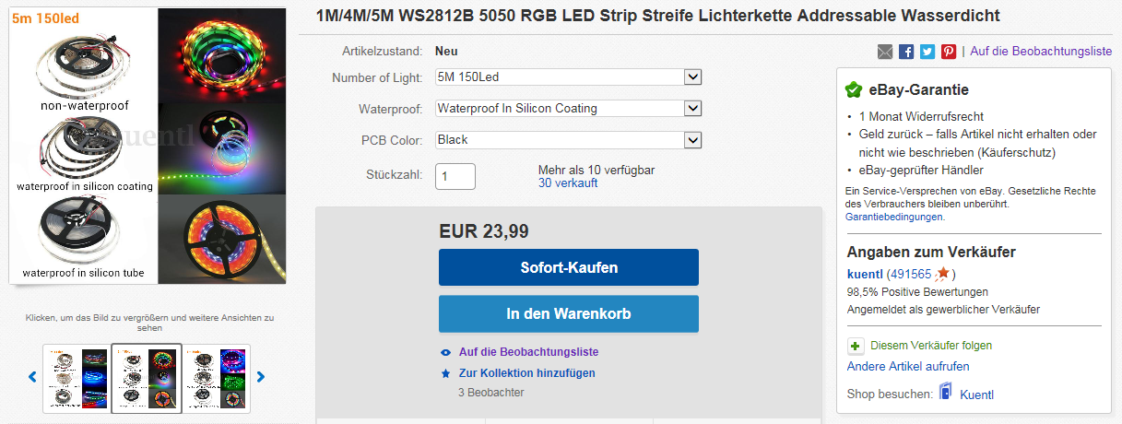The width and height of the screenshot is (1122, 424).
Task: Click green plus icon to follow seller
Action: tap(855, 347)
